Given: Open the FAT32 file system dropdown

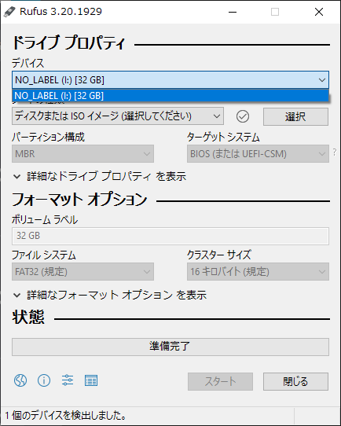Looking at the screenshot, I should [x=82, y=271].
